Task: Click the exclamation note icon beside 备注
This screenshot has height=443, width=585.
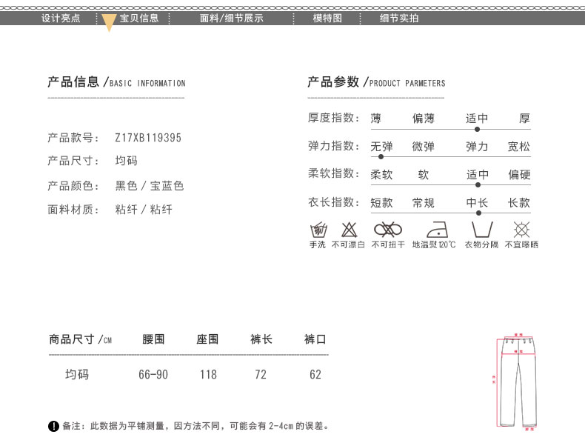Action: 54,426
